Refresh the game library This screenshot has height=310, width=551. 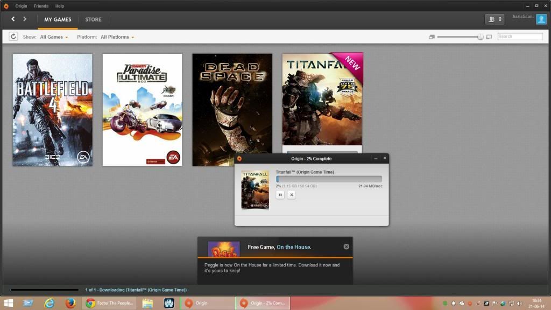(13, 37)
